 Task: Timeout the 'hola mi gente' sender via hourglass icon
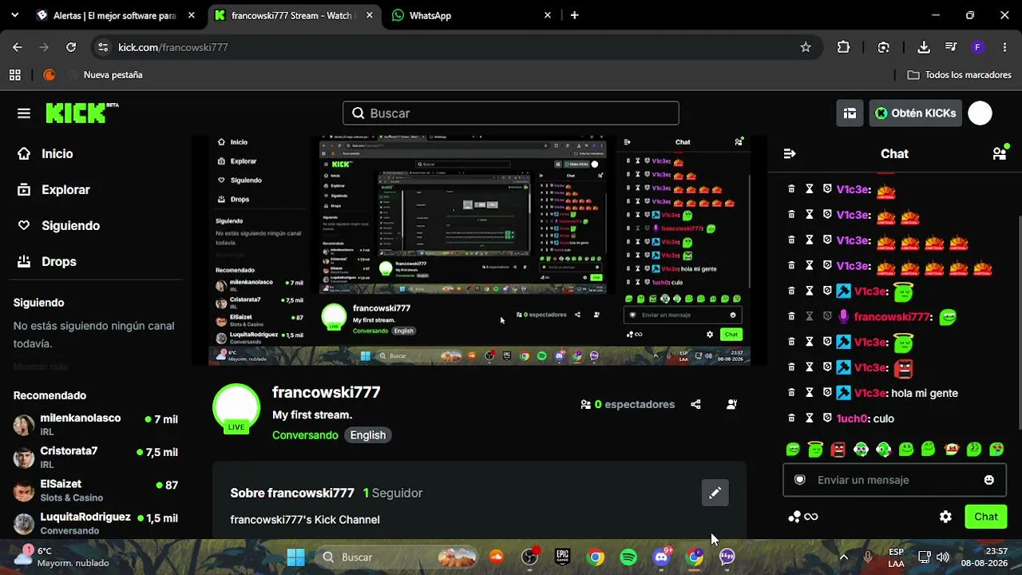click(x=809, y=393)
